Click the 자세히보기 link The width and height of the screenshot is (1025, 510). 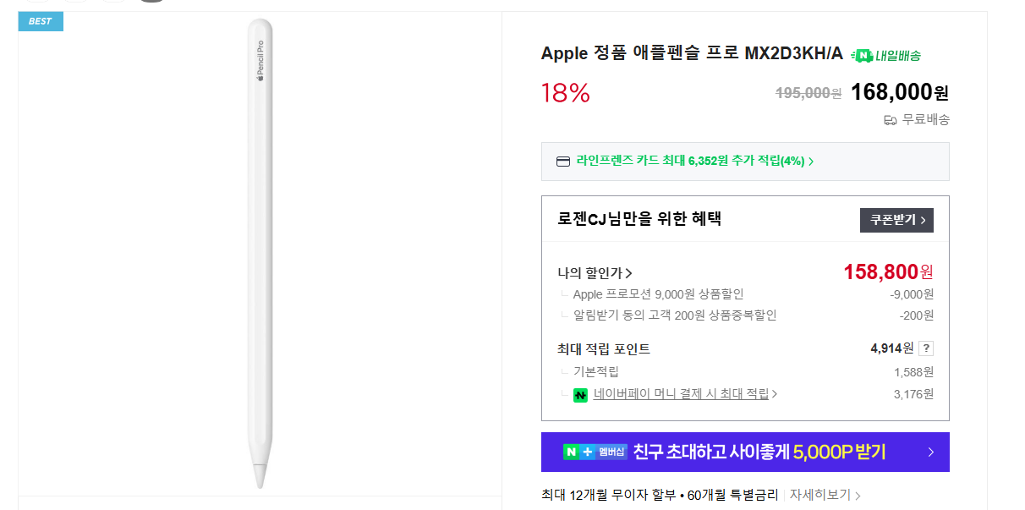(x=822, y=495)
